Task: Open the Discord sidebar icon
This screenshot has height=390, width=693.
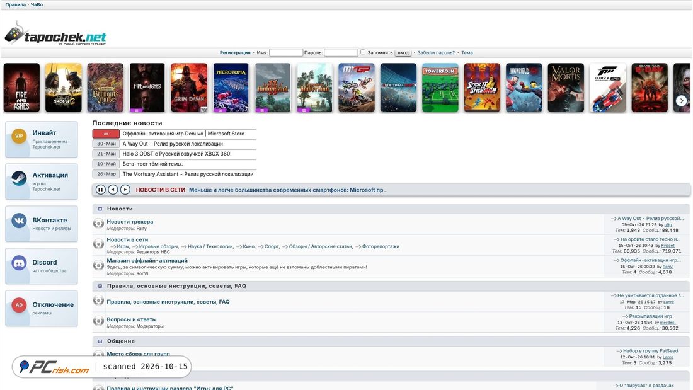Action: [19, 263]
